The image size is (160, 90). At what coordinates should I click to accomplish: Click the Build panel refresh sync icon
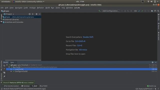4,65
